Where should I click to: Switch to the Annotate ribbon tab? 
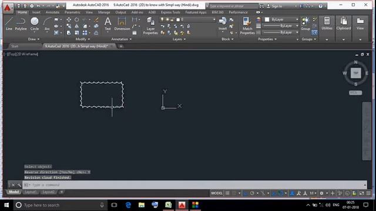click(x=52, y=12)
